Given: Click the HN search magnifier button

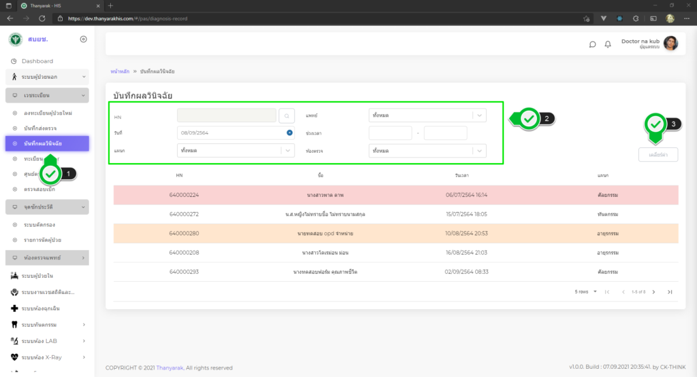Looking at the screenshot, I should coord(288,116).
